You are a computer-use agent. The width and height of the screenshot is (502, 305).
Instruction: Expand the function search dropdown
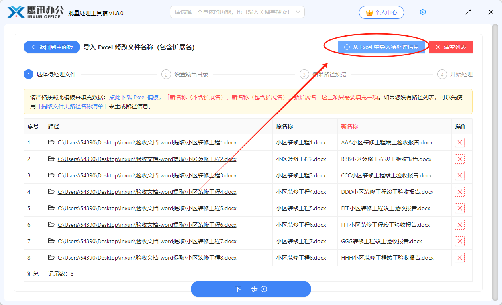pos(297,12)
